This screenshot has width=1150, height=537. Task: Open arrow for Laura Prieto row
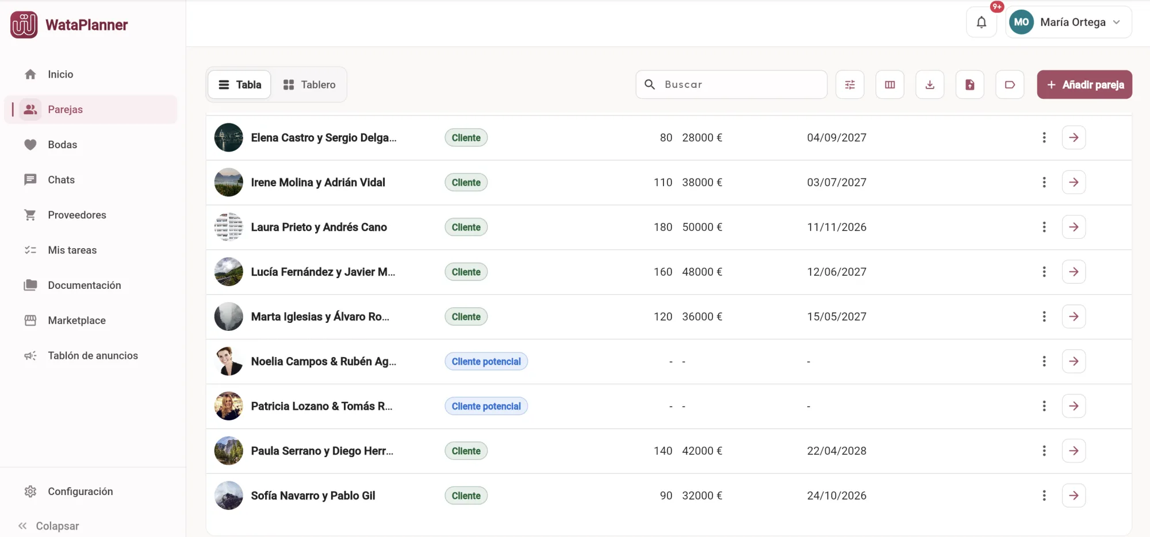(x=1074, y=227)
